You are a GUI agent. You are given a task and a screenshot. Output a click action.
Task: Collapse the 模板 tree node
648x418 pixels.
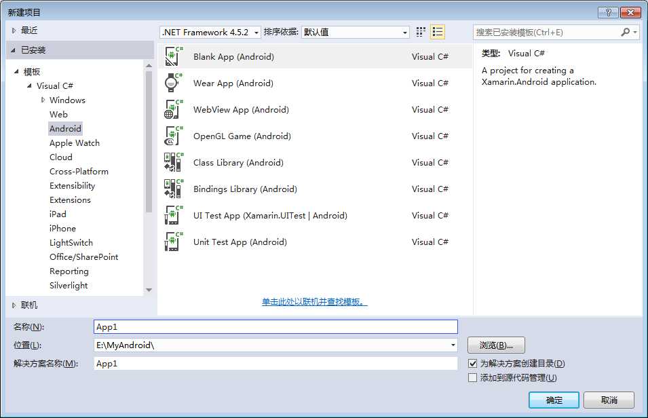click(x=16, y=71)
